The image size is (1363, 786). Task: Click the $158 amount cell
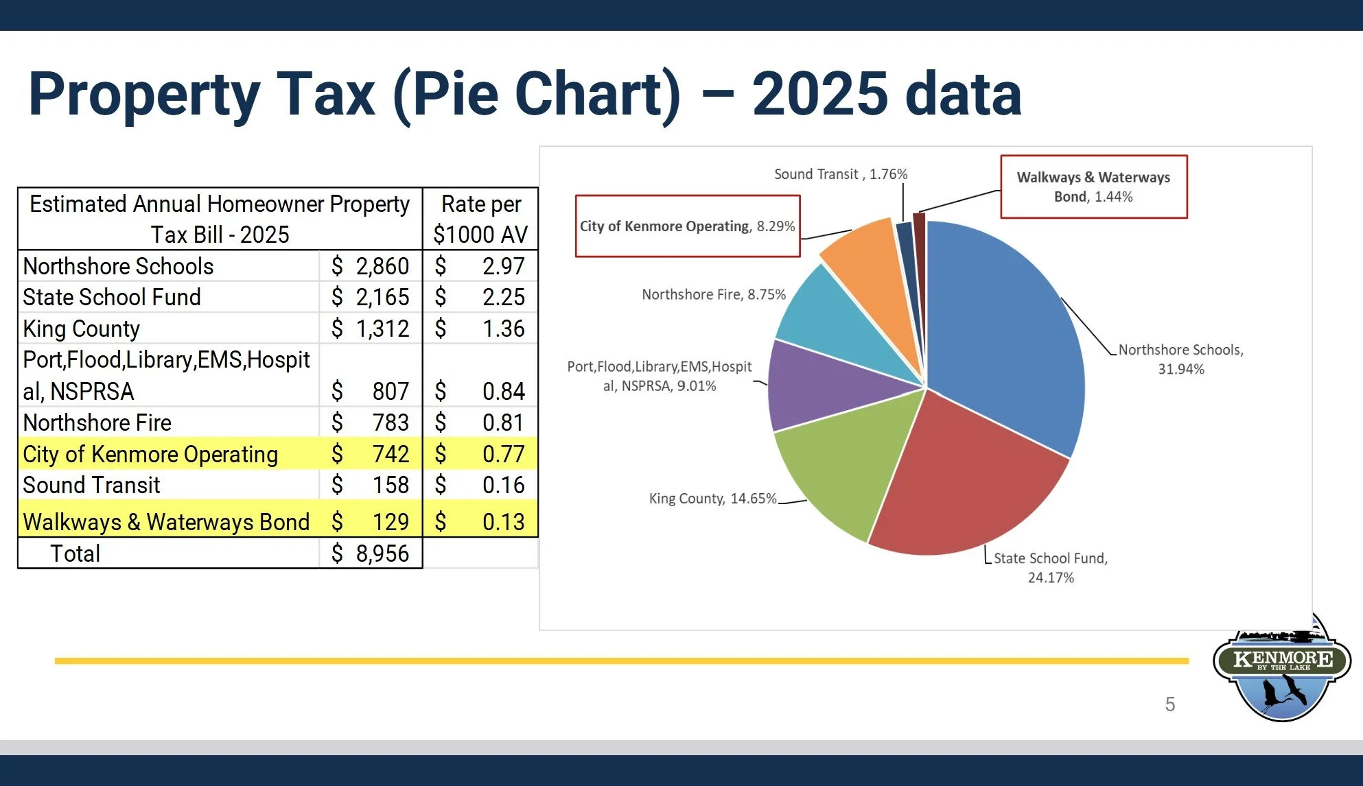click(x=371, y=485)
